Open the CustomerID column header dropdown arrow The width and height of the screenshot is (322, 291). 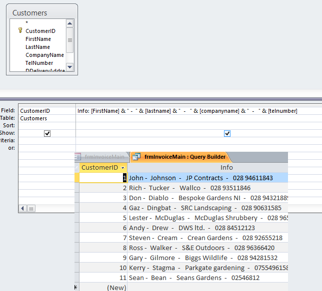click(123, 168)
